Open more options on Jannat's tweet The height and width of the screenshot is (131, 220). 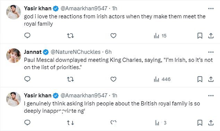click(x=211, y=52)
